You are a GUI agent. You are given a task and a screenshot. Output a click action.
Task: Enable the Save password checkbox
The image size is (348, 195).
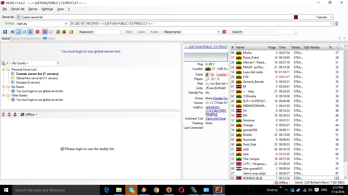[135, 32]
